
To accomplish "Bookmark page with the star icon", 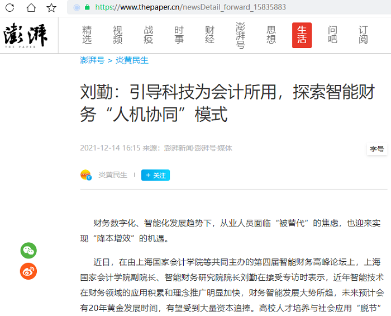I will pos(51,7).
